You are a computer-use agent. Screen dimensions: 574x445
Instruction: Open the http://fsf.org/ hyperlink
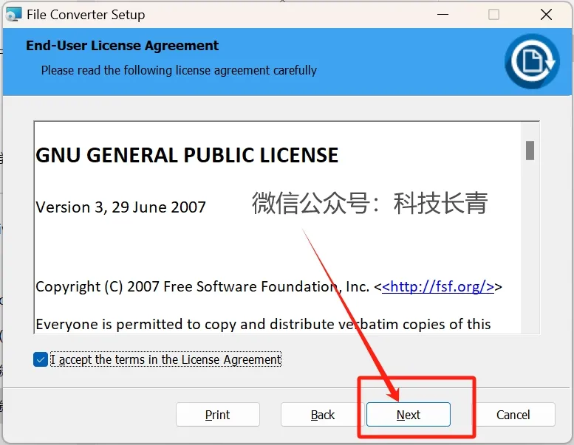[x=438, y=286]
